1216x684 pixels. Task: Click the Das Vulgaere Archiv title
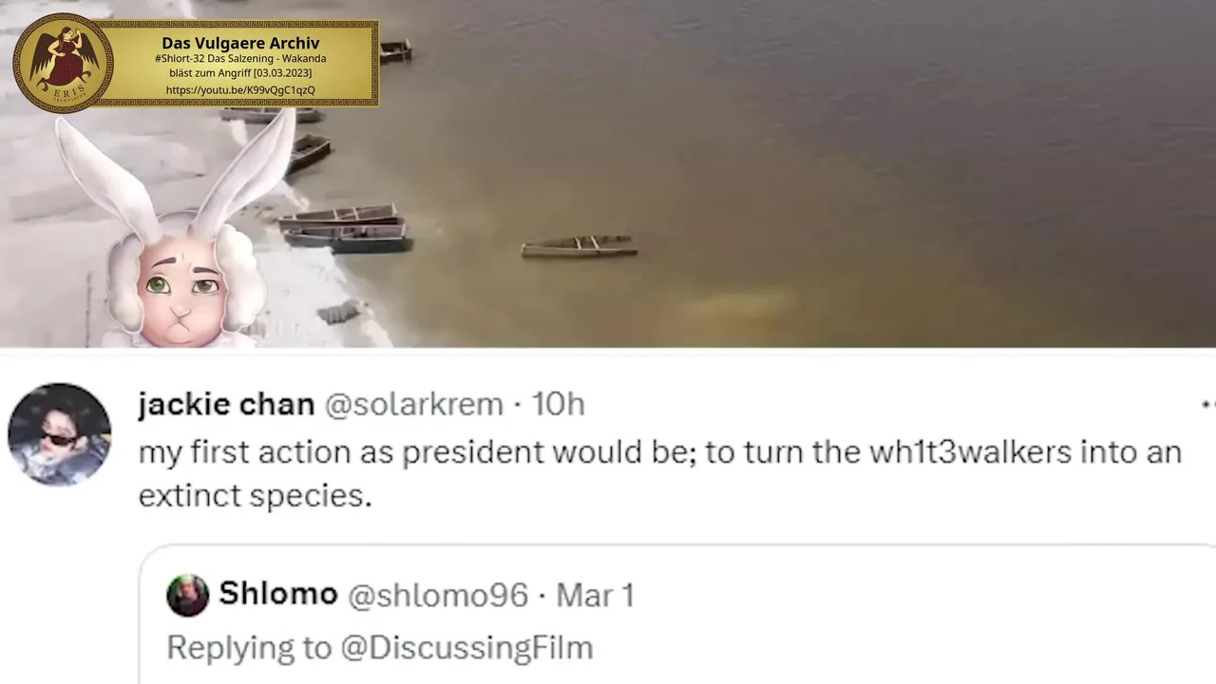[x=240, y=43]
